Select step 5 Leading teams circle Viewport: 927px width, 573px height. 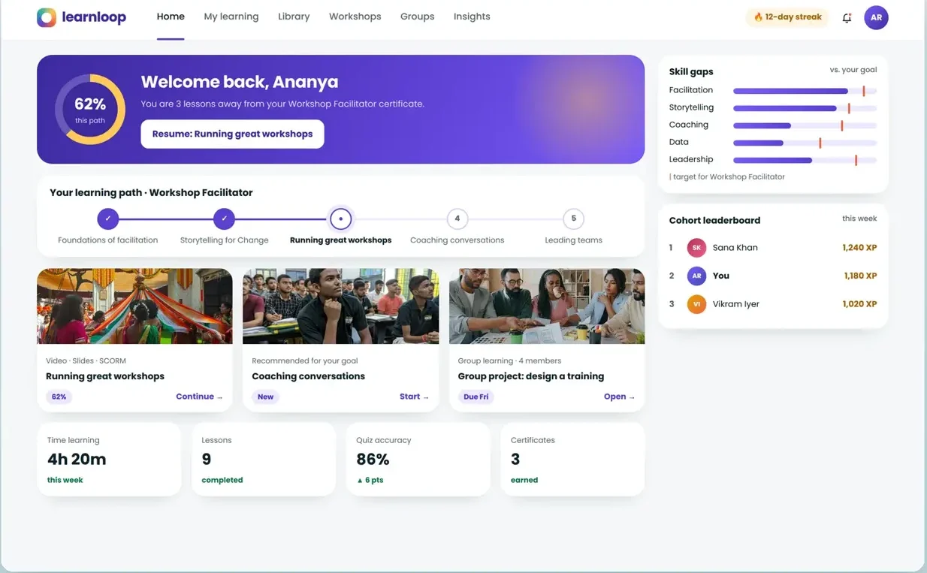click(x=573, y=219)
